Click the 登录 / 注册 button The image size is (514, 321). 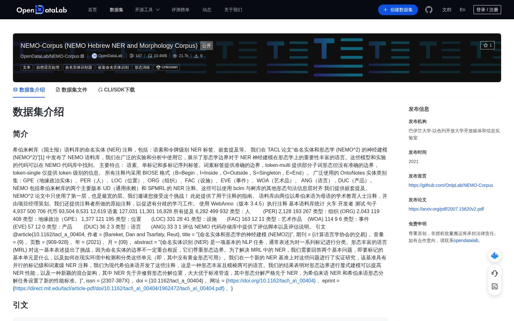[487, 10]
